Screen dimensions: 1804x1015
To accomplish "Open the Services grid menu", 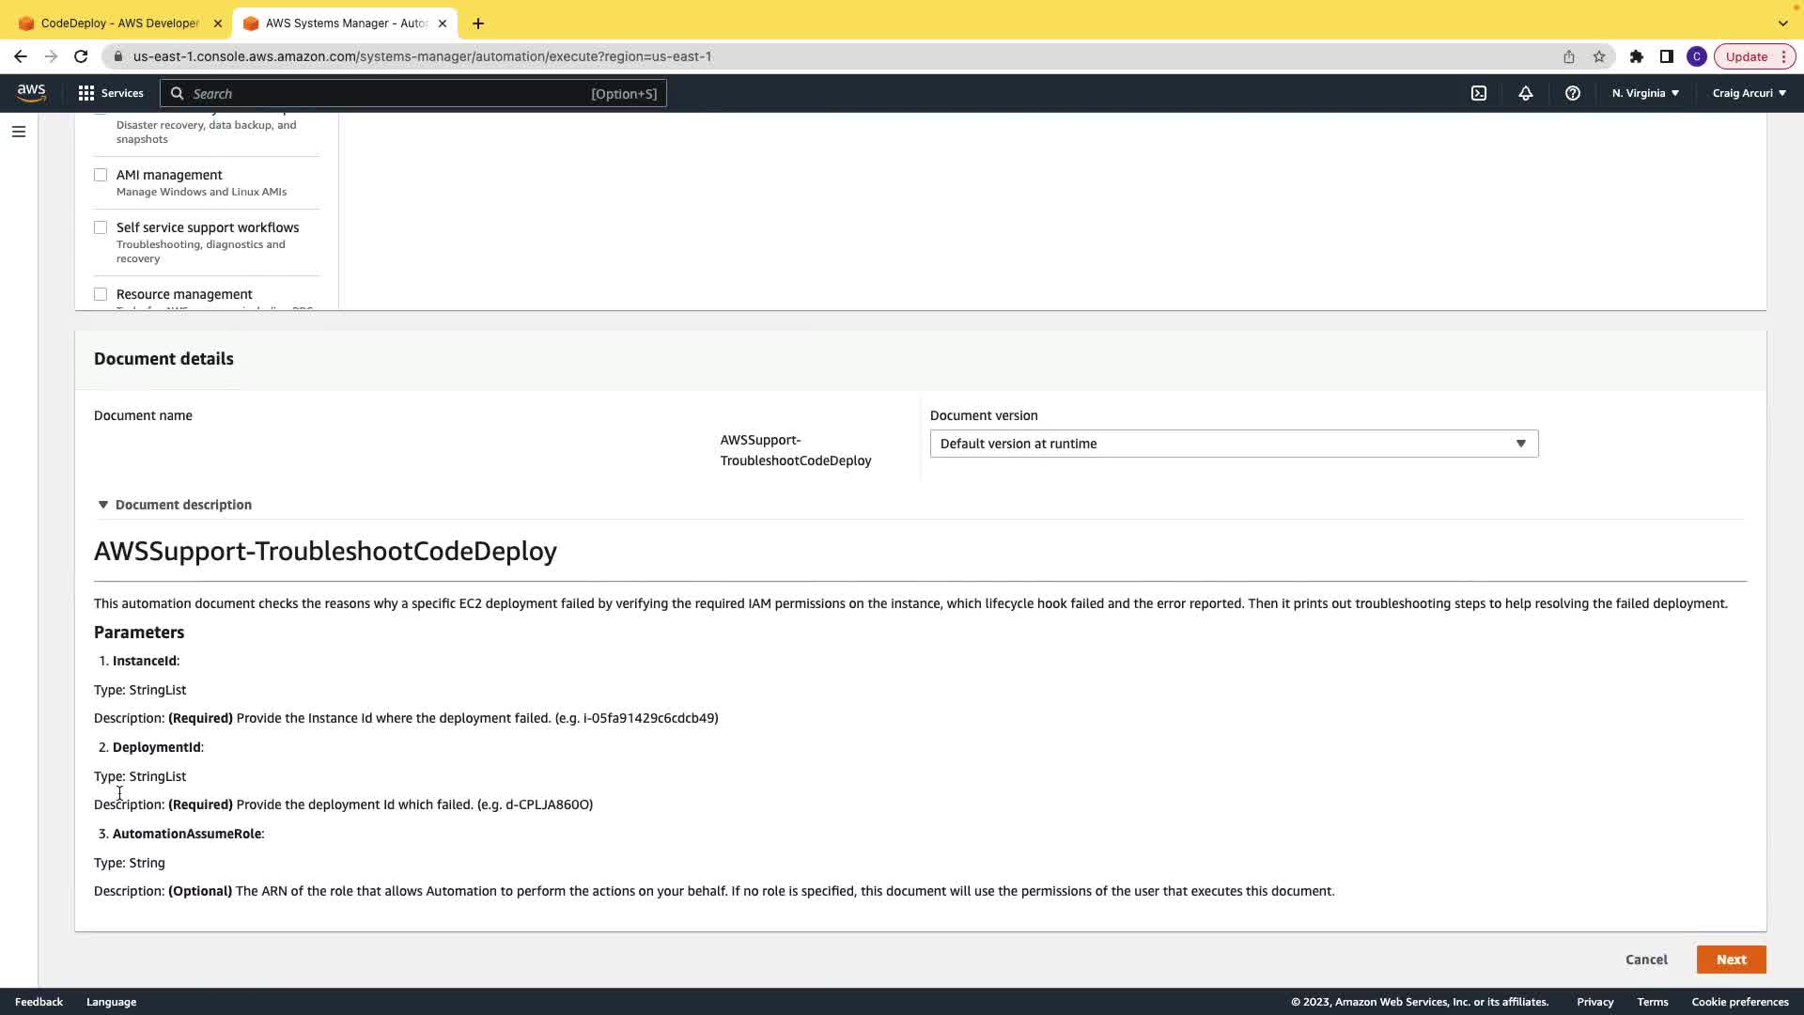I will 111,93.
